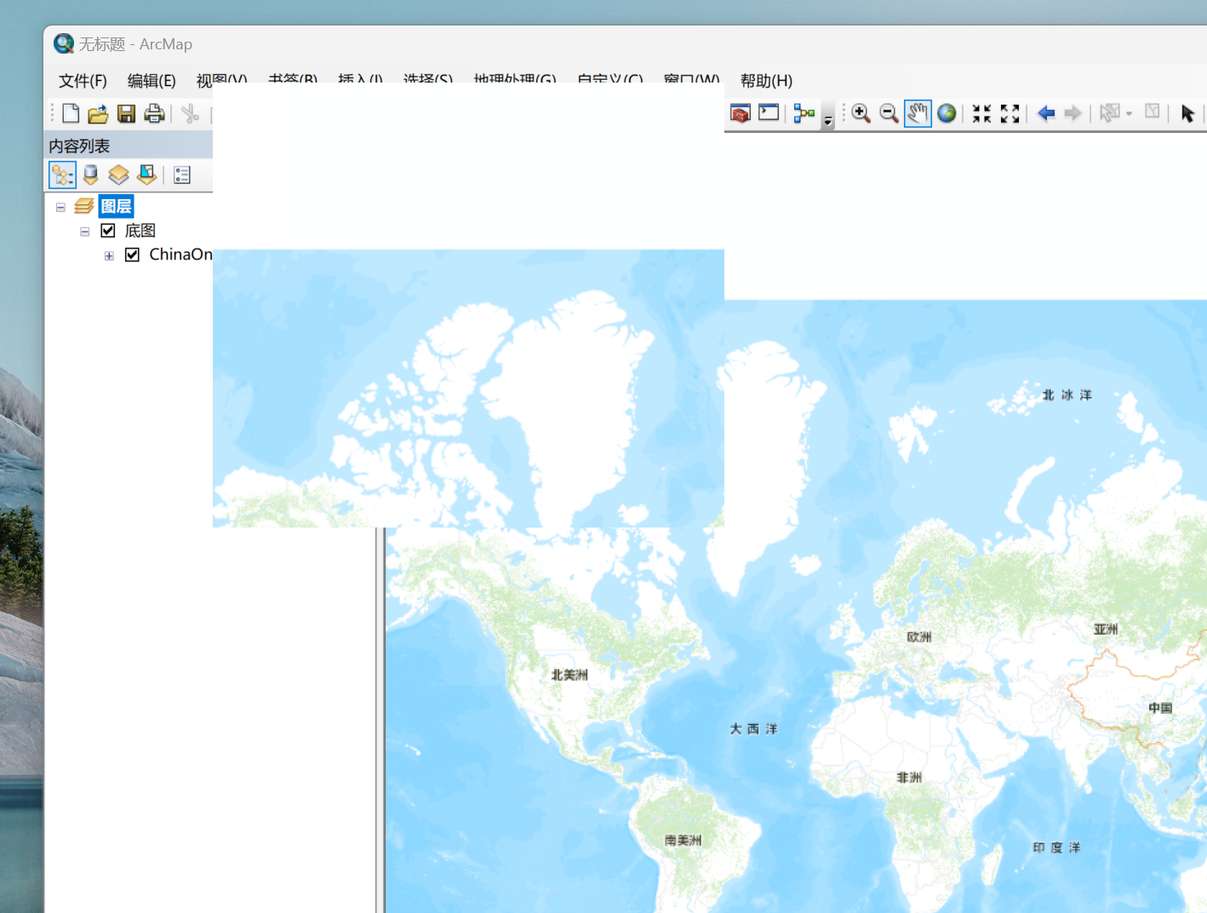
Task: Activate the Pan hand tool
Action: coord(918,113)
